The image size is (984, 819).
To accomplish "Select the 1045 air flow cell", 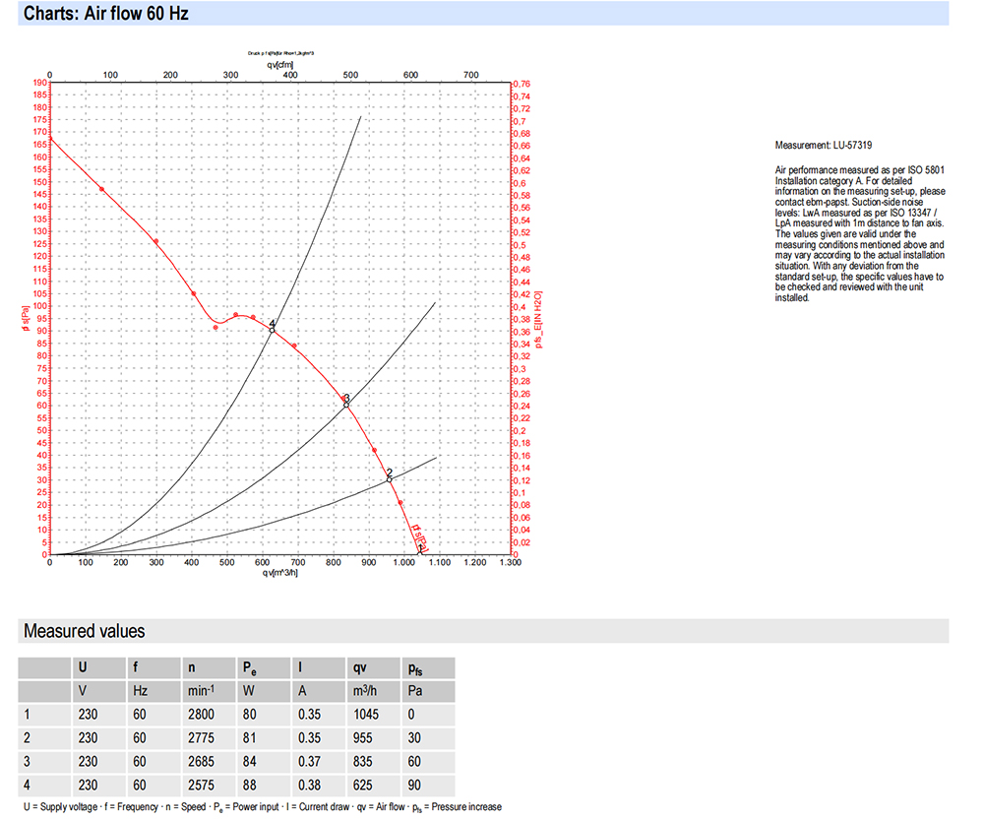I will (x=366, y=716).
